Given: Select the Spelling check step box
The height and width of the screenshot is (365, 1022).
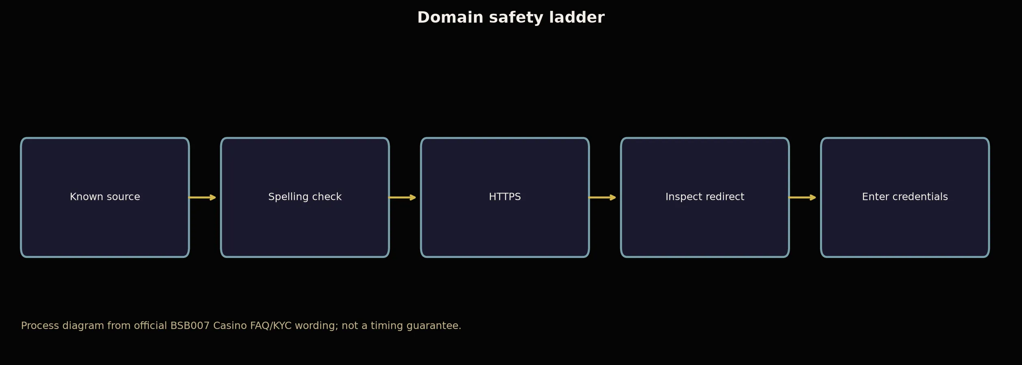Looking at the screenshot, I should (x=305, y=198).
